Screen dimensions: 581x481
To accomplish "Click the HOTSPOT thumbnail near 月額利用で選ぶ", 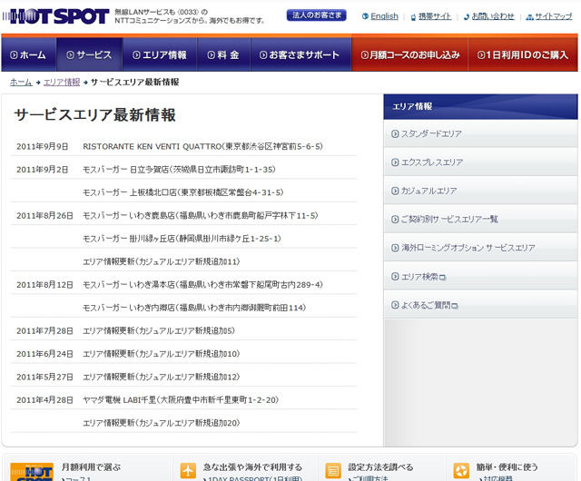I will (x=32, y=472).
